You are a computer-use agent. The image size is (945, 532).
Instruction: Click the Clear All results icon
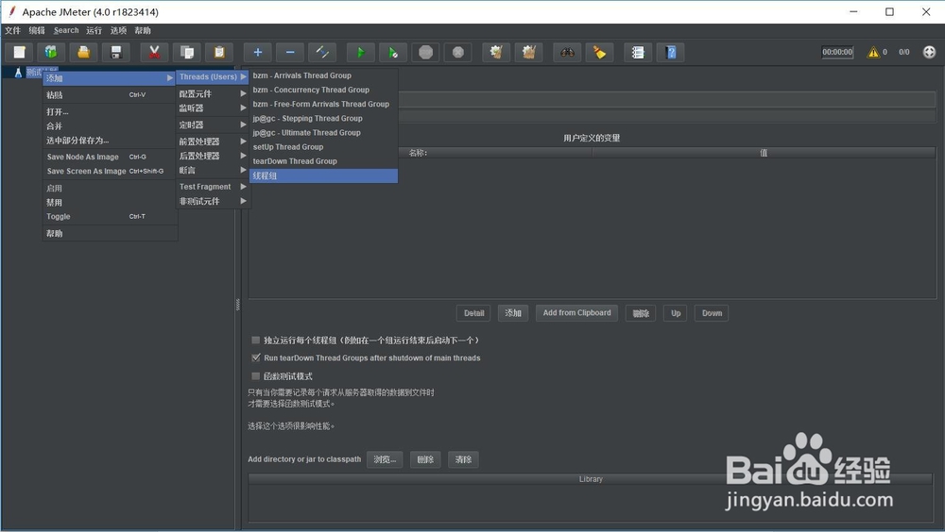[529, 53]
